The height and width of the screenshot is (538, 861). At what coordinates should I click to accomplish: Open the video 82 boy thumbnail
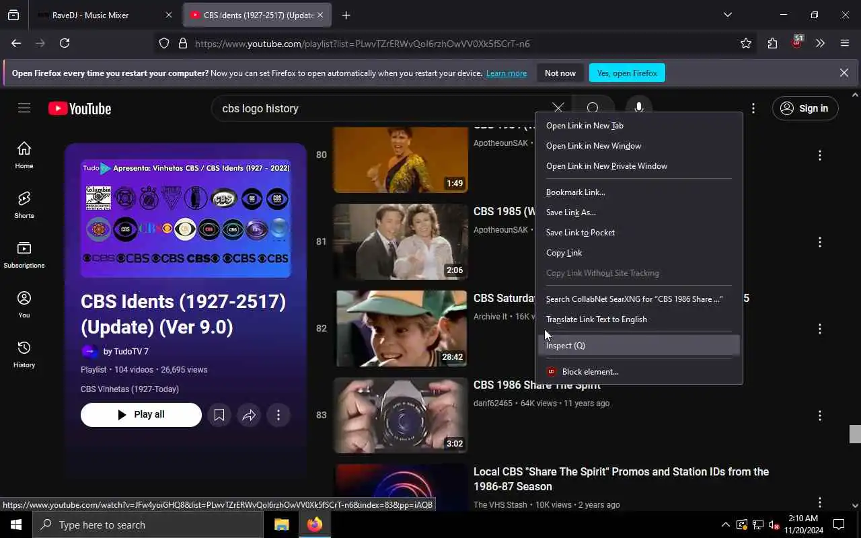(402, 329)
